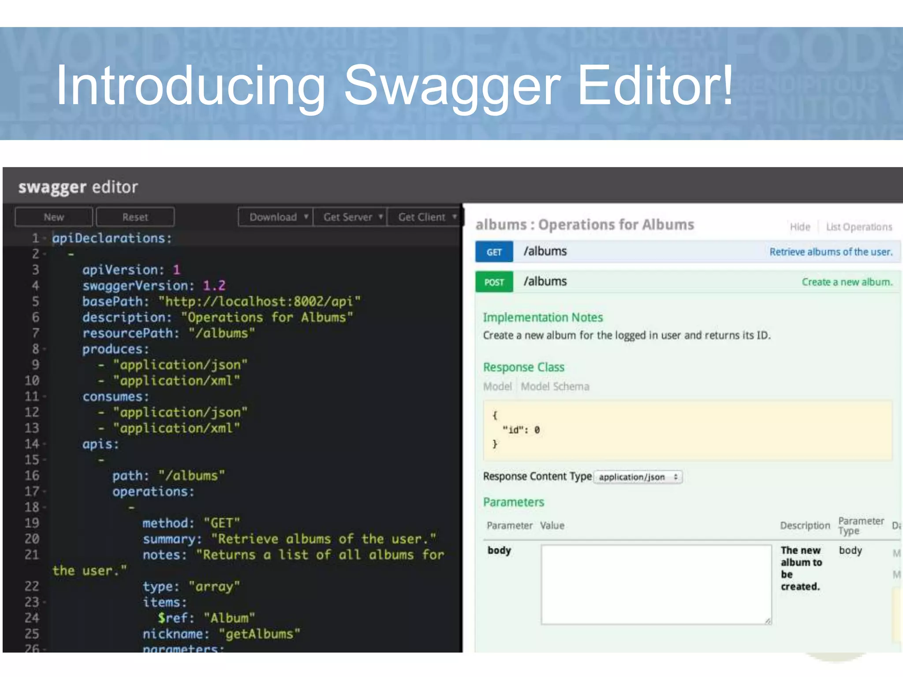Click the method: "GET" line
The width and height of the screenshot is (903, 677).
(x=191, y=523)
